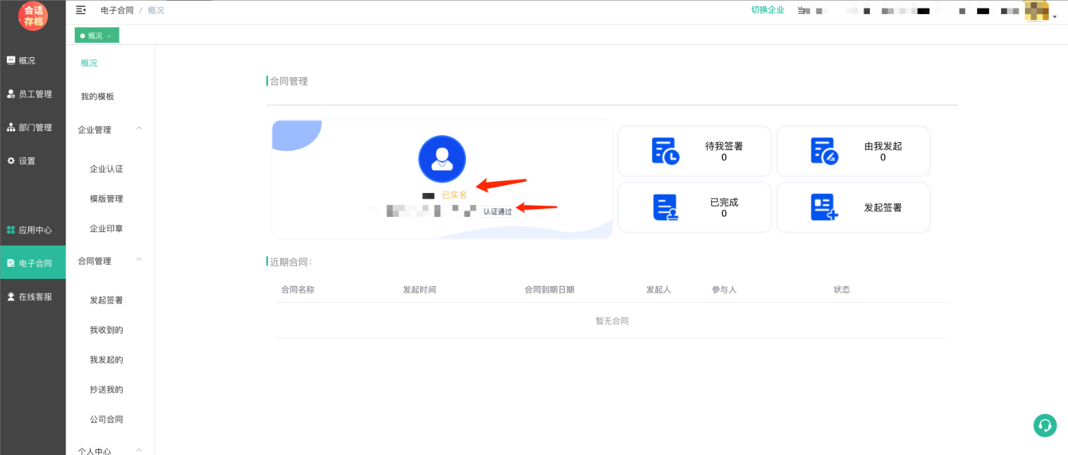Collapse the 企业管理 section
The height and width of the screenshot is (455, 1068).
point(139,129)
